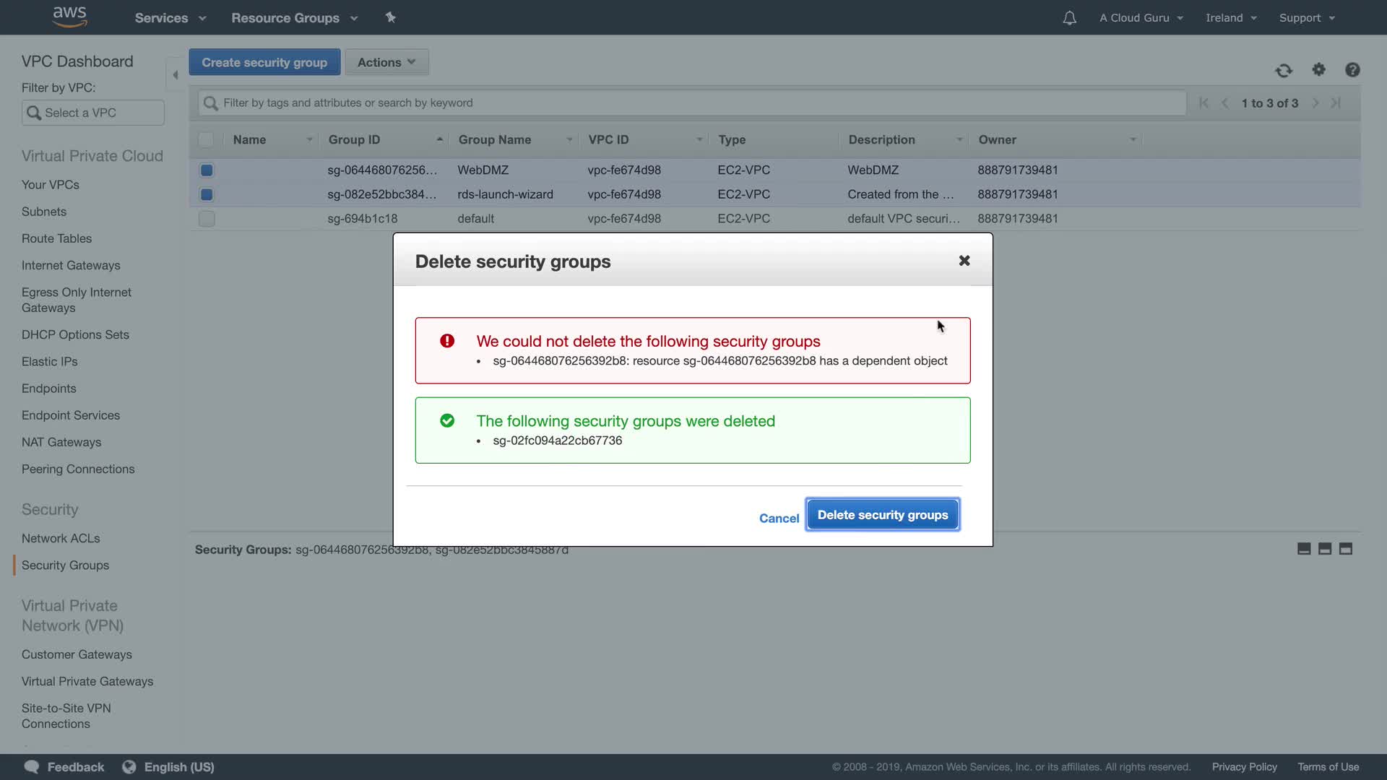This screenshot has height=780, width=1387.
Task: Click the pin shortcut icon in navbar
Action: 391,17
